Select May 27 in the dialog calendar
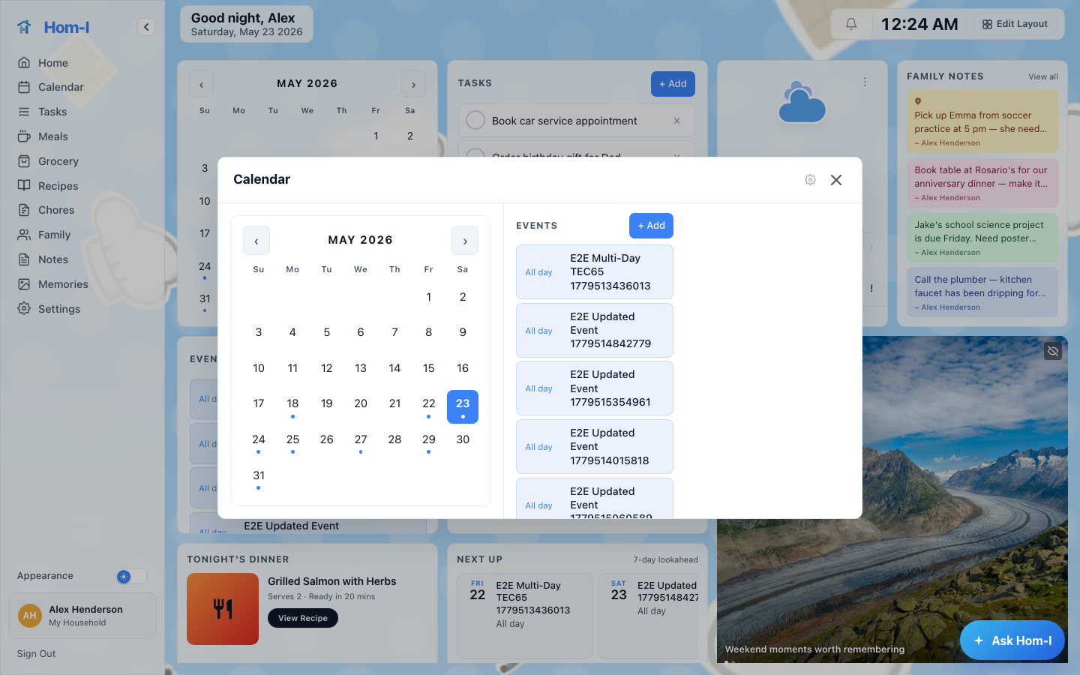The image size is (1080, 675). (361, 442)
